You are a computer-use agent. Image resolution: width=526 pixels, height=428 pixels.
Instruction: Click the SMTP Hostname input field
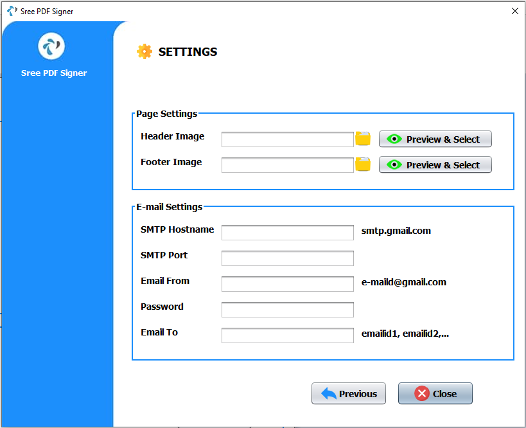[288, 233]
